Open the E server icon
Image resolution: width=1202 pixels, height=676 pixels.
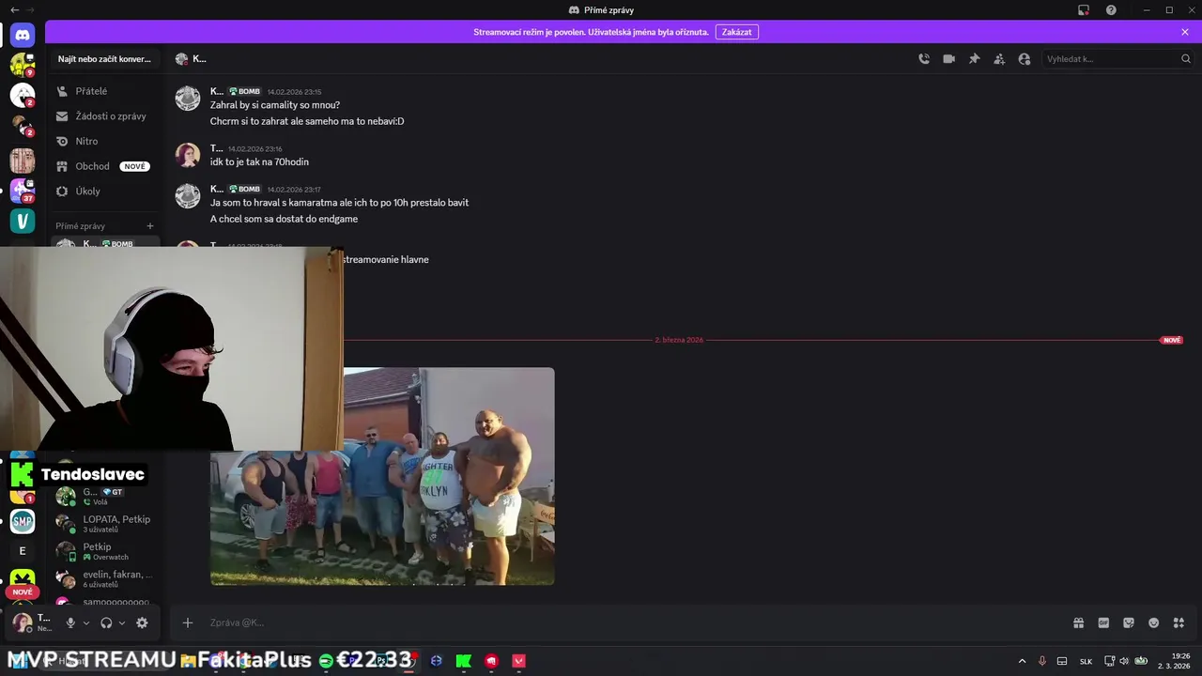point(23,551)
